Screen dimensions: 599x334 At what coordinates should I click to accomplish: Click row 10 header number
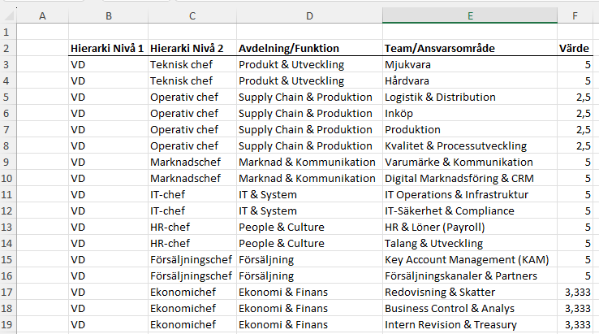coord(7,179)
